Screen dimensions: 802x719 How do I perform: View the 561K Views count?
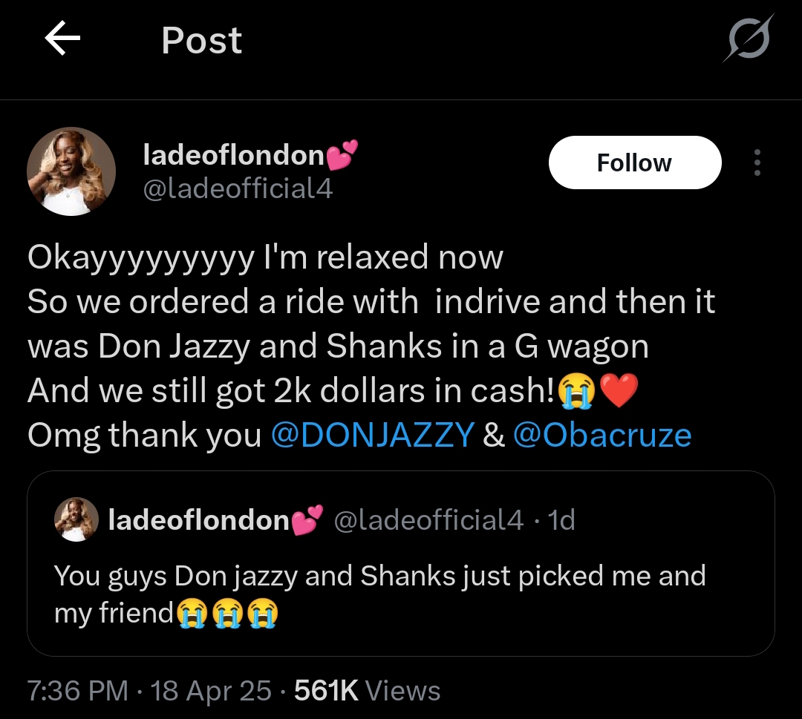[367, 691]
